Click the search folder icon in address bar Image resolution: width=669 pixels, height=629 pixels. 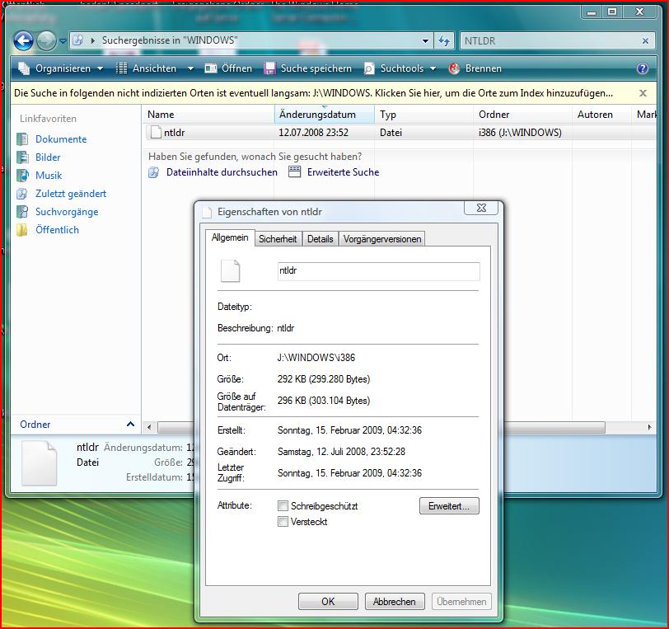pos(78,40)
